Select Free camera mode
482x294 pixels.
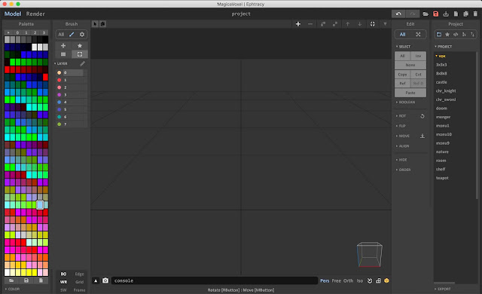(337, 280)
